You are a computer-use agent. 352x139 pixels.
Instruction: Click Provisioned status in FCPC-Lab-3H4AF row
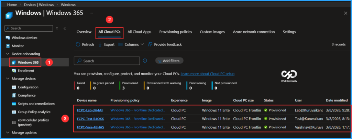(x=275, y=110)
